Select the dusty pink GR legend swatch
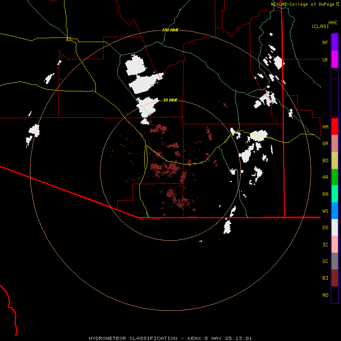 click(335, 144)
